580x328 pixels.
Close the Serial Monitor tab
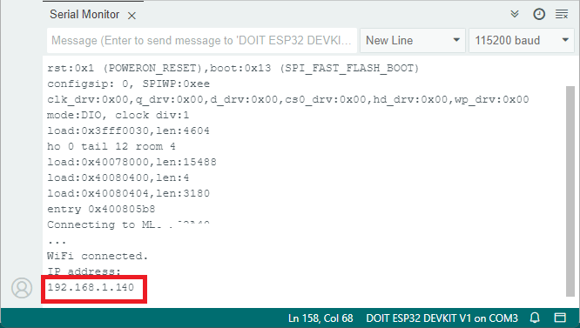132,16
